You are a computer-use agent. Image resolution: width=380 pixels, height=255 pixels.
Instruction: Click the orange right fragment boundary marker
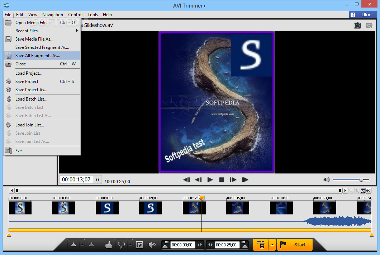point(371,235)
